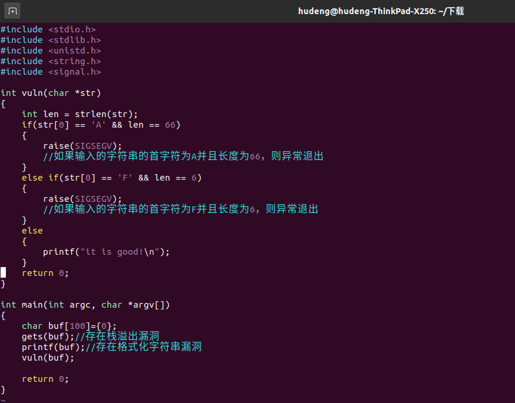Click the standalone "else" keyword

[32, 230]
